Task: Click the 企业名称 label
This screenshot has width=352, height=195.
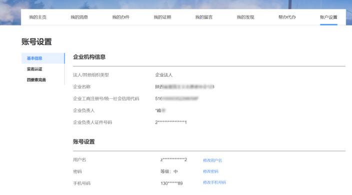Action: 81,87
